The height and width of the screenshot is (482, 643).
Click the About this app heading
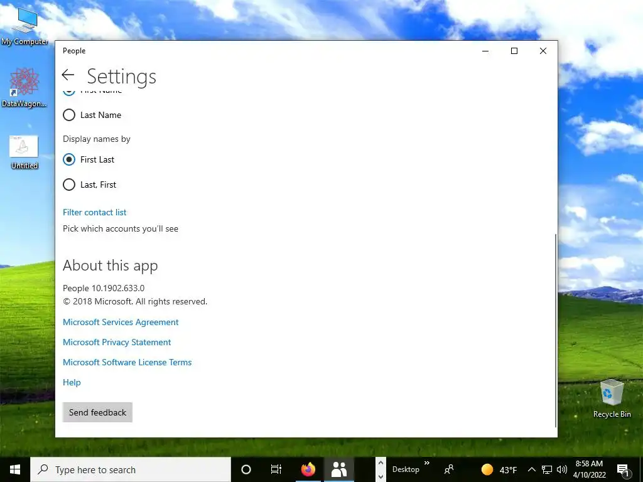pos(111,265)
